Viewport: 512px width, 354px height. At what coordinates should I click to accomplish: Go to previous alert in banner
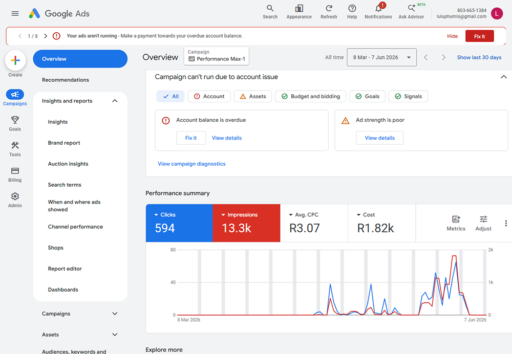pos(20,36)
